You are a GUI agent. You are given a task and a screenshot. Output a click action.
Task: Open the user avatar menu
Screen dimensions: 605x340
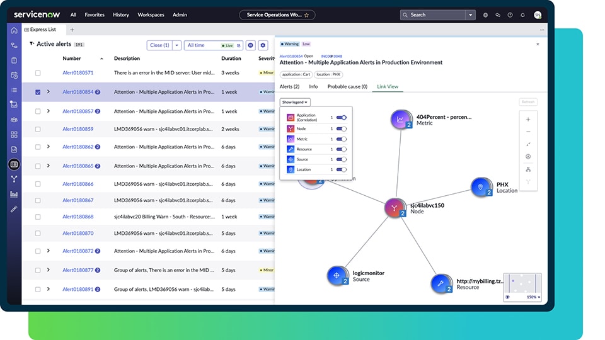tap(538, 15)
